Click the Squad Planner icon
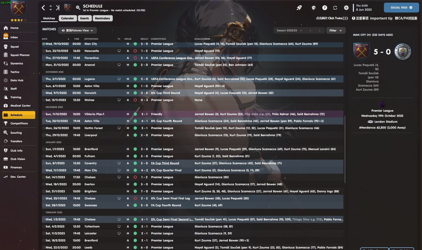Viewport: 422px width, 250px height. [x=5, y=55]
